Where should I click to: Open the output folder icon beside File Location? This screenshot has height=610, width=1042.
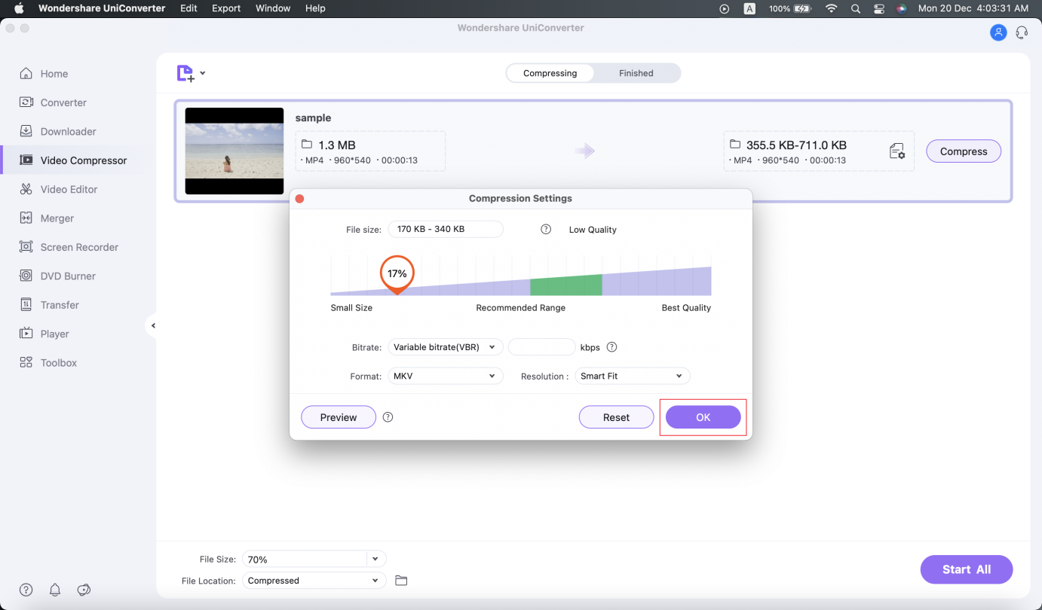401,581
